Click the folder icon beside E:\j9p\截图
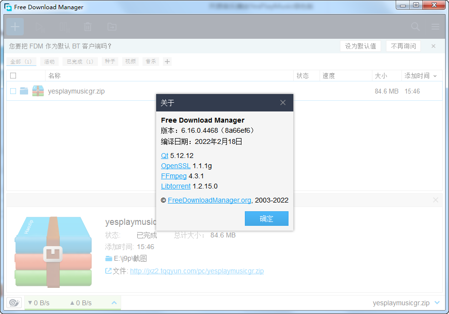Screen dimensions: 449x314 109,259
